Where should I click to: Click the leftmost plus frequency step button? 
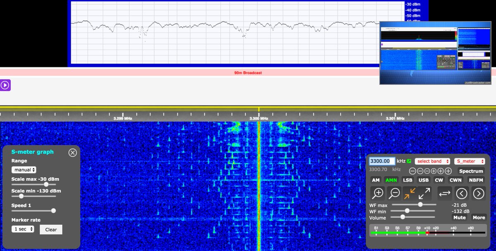434,171
